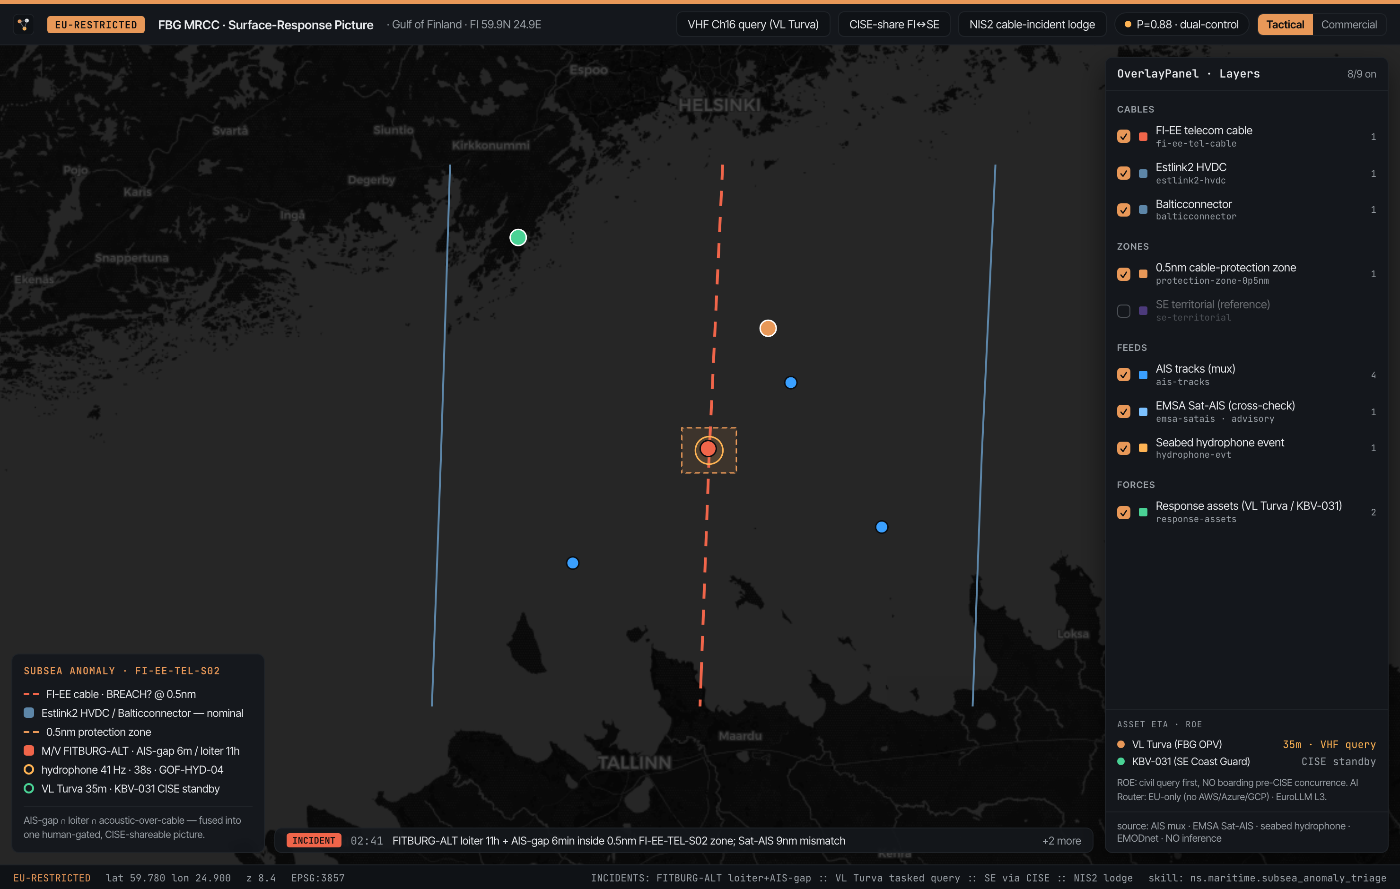Click the 'z 8.4' zoom readout
This screenshot has width=1400, height=889.
(x=261, y=878)
